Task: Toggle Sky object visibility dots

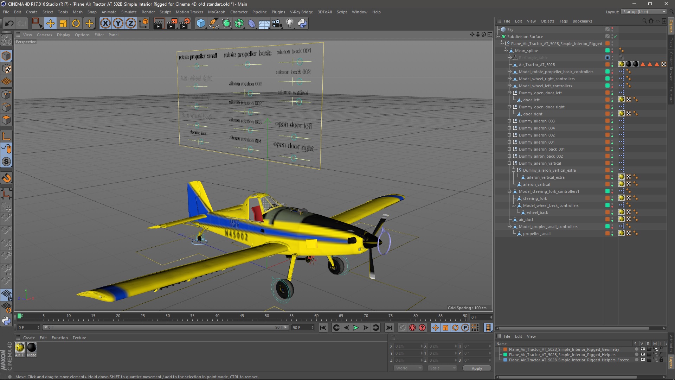Action: [612, 30]
